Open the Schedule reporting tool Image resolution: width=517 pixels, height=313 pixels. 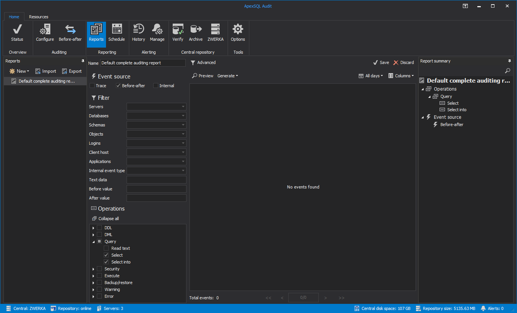click(x=117, y=33)
